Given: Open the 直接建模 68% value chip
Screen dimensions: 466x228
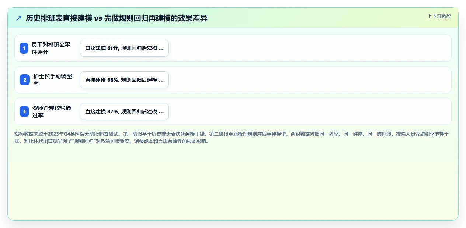Looking at the screenshot, I should pyautogui.click(x=124, y=80).
